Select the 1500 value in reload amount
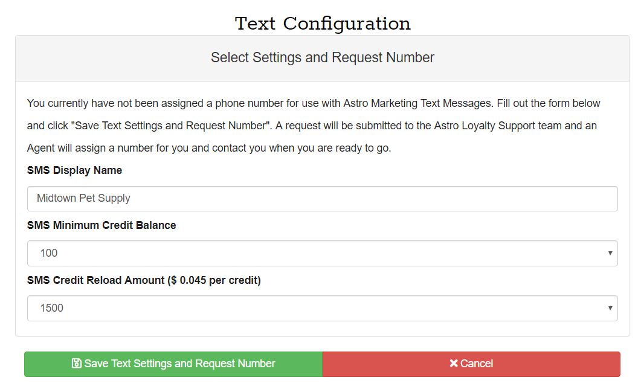The width and height of the screenshot is (641, 392). click(51, 308)
